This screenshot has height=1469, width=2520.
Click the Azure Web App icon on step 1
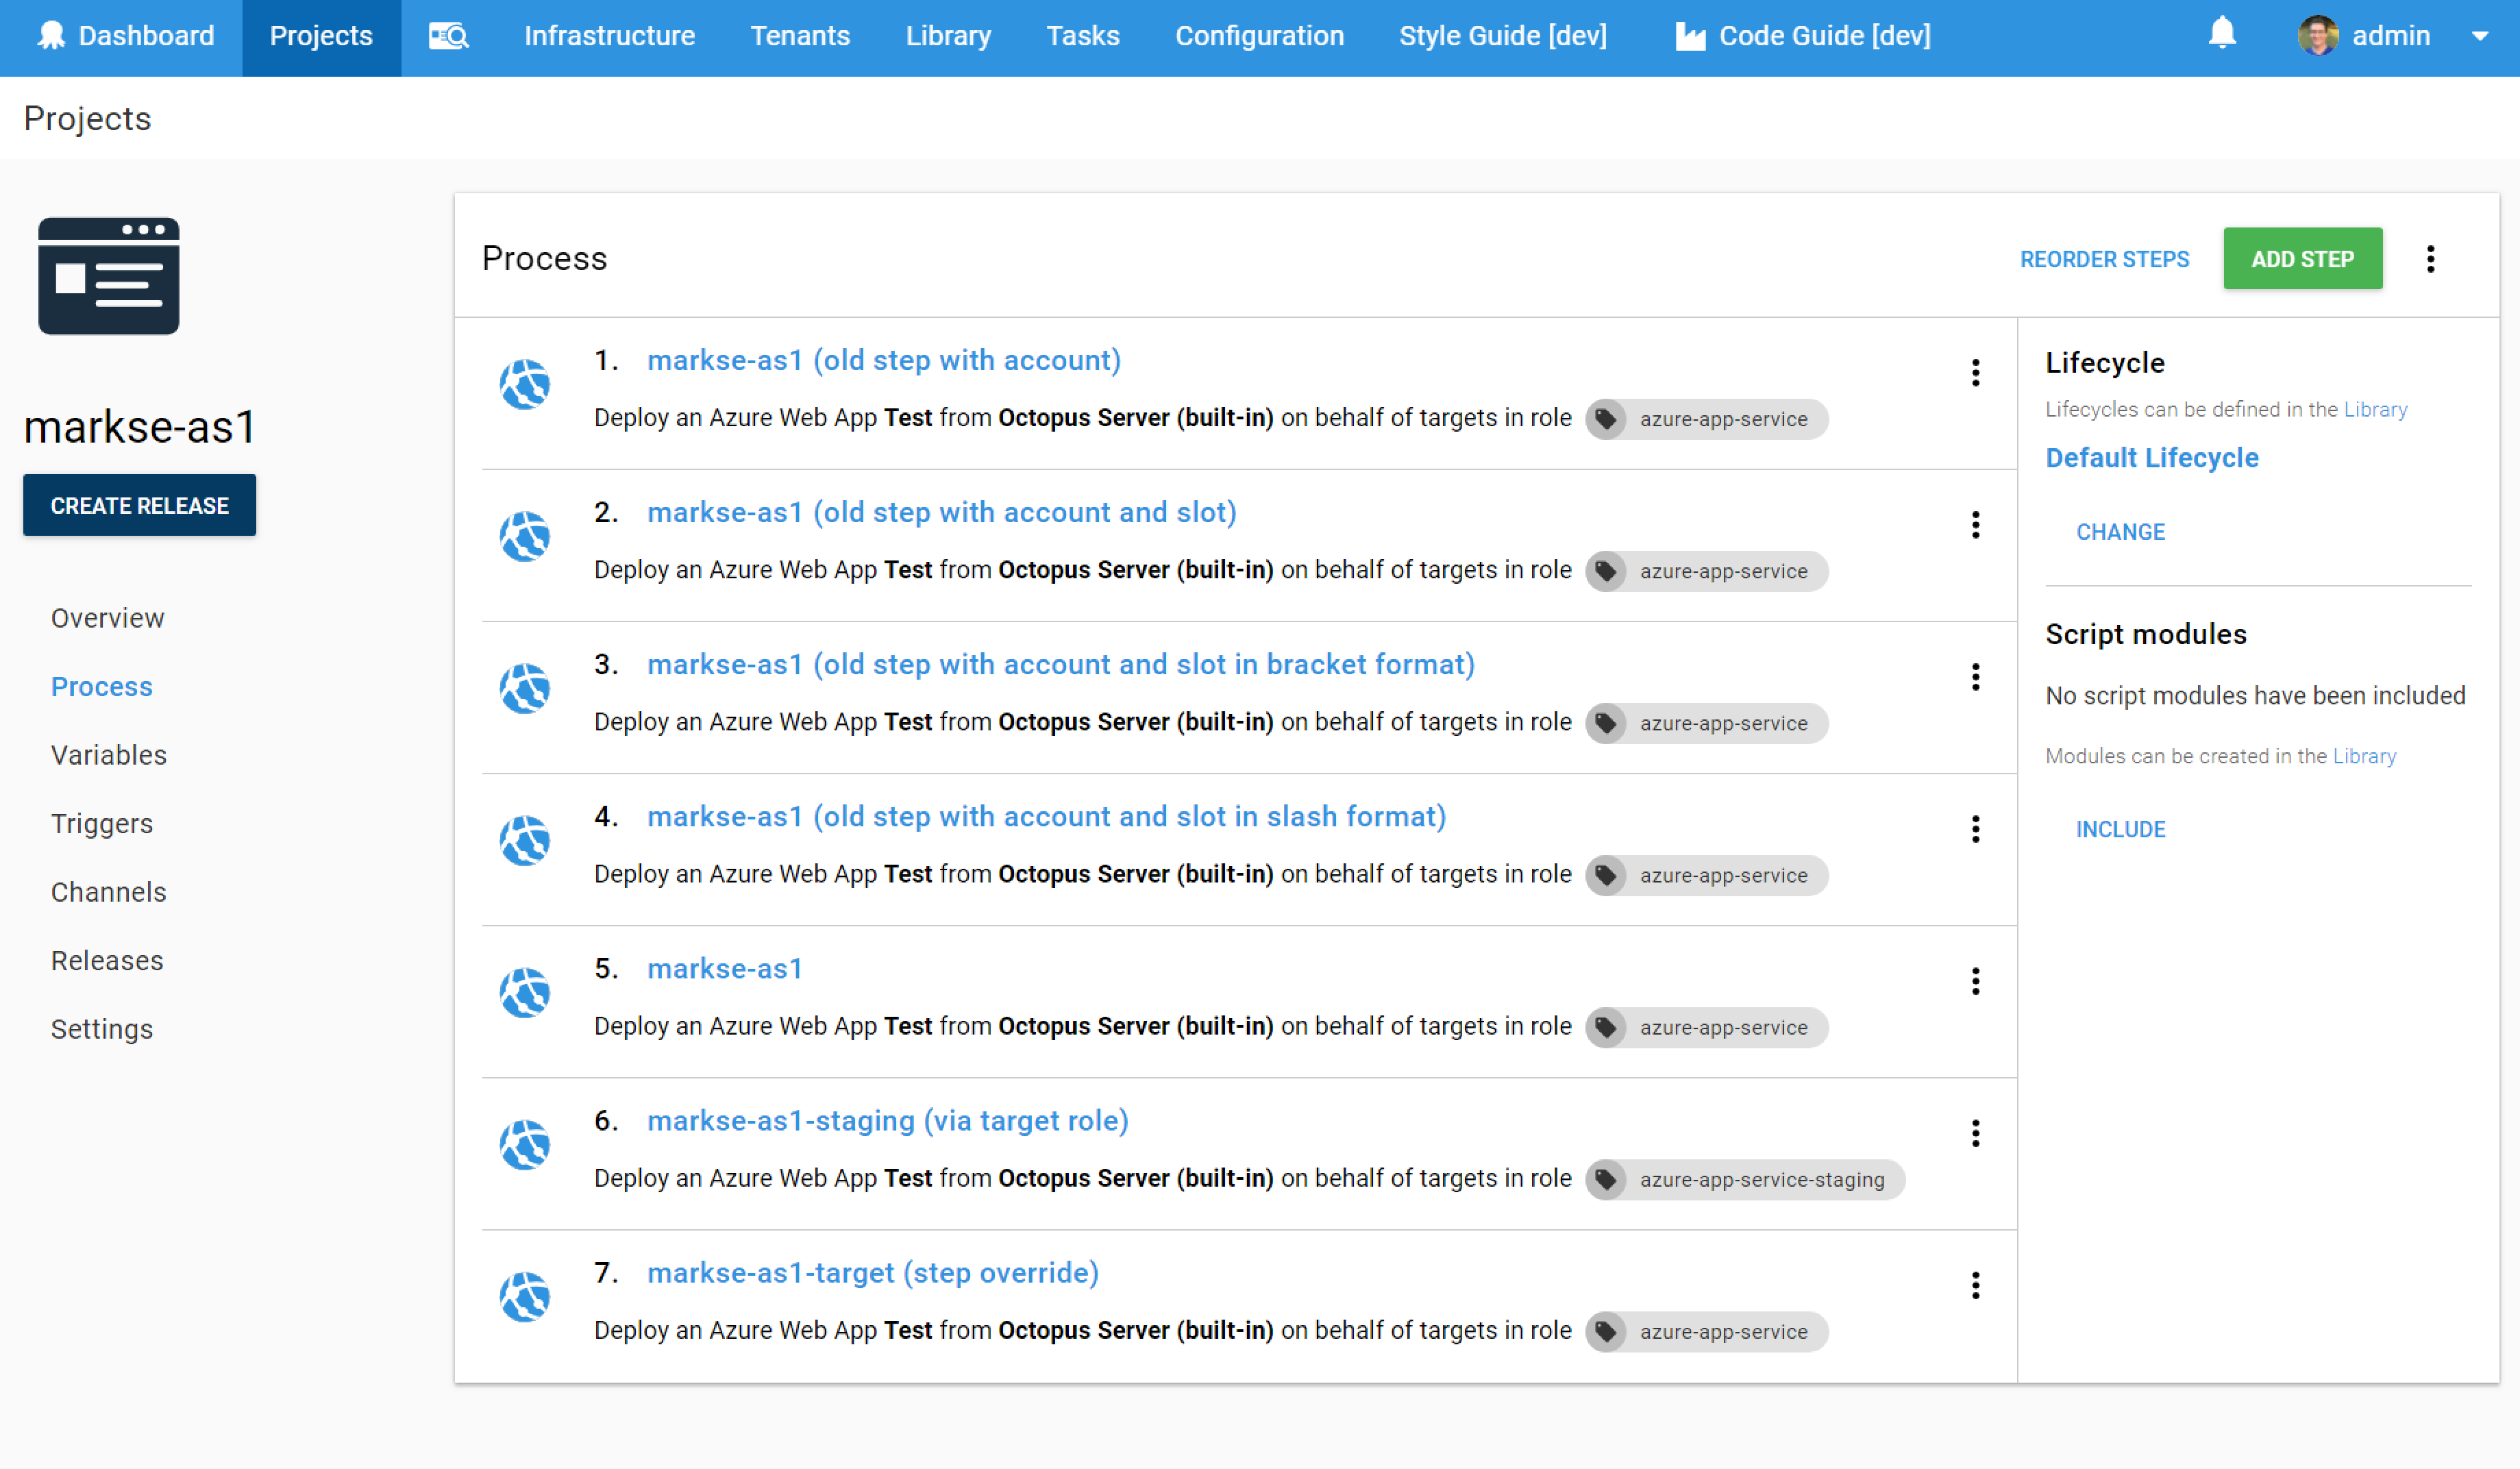pos(525,384)
